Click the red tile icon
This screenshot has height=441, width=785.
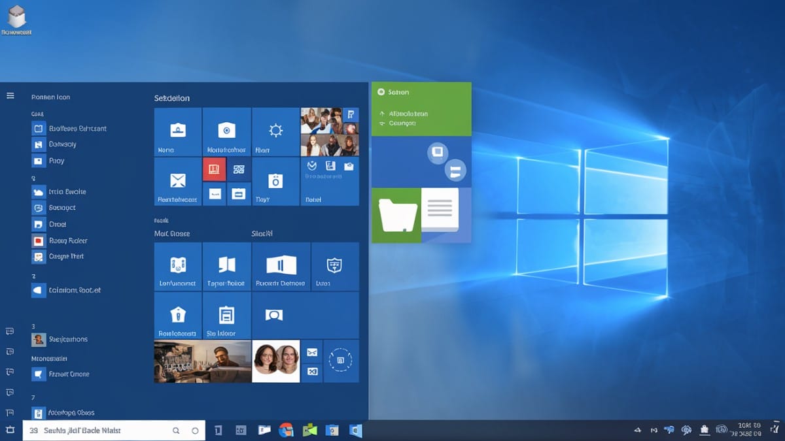pyautogui.click(x=214, y=169)
